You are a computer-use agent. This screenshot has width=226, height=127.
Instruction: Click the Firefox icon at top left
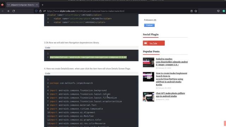[2, 5]
